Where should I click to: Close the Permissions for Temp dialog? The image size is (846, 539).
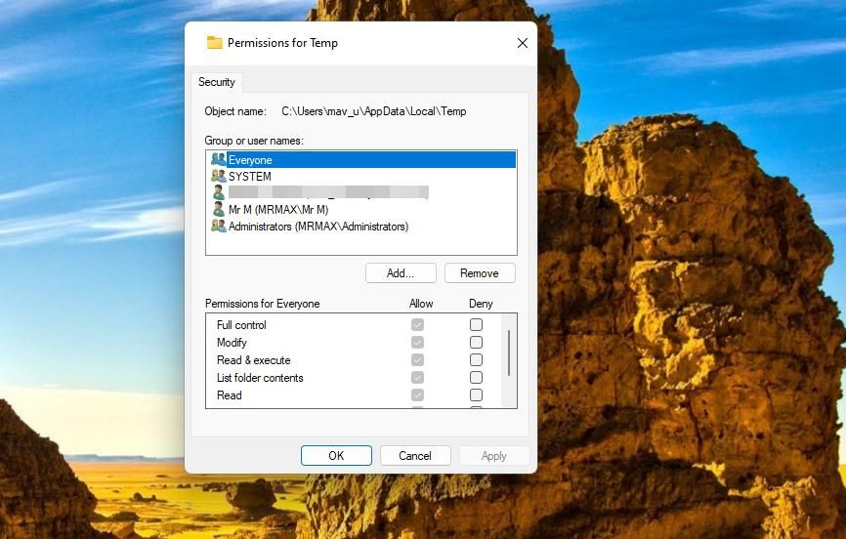coord(522,43)
